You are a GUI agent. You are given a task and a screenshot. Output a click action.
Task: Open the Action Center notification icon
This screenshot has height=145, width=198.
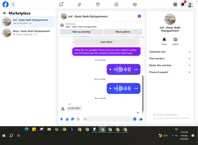tap(193, 135)
